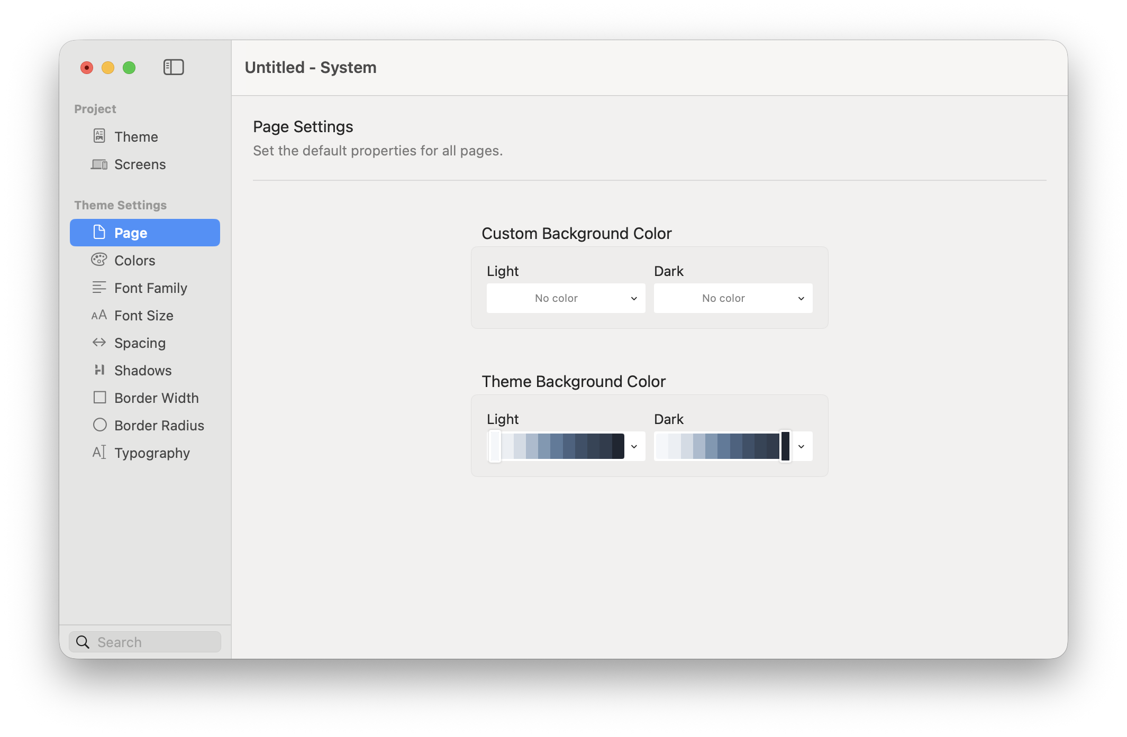Select the Spacing label
This screenshot has height=737, width=1127.
pyautogui.click(x=140, y=343)
